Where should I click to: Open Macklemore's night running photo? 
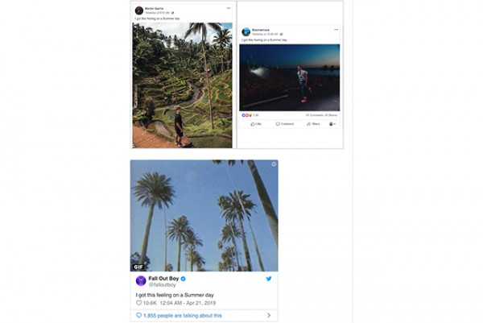coord(289,77)
